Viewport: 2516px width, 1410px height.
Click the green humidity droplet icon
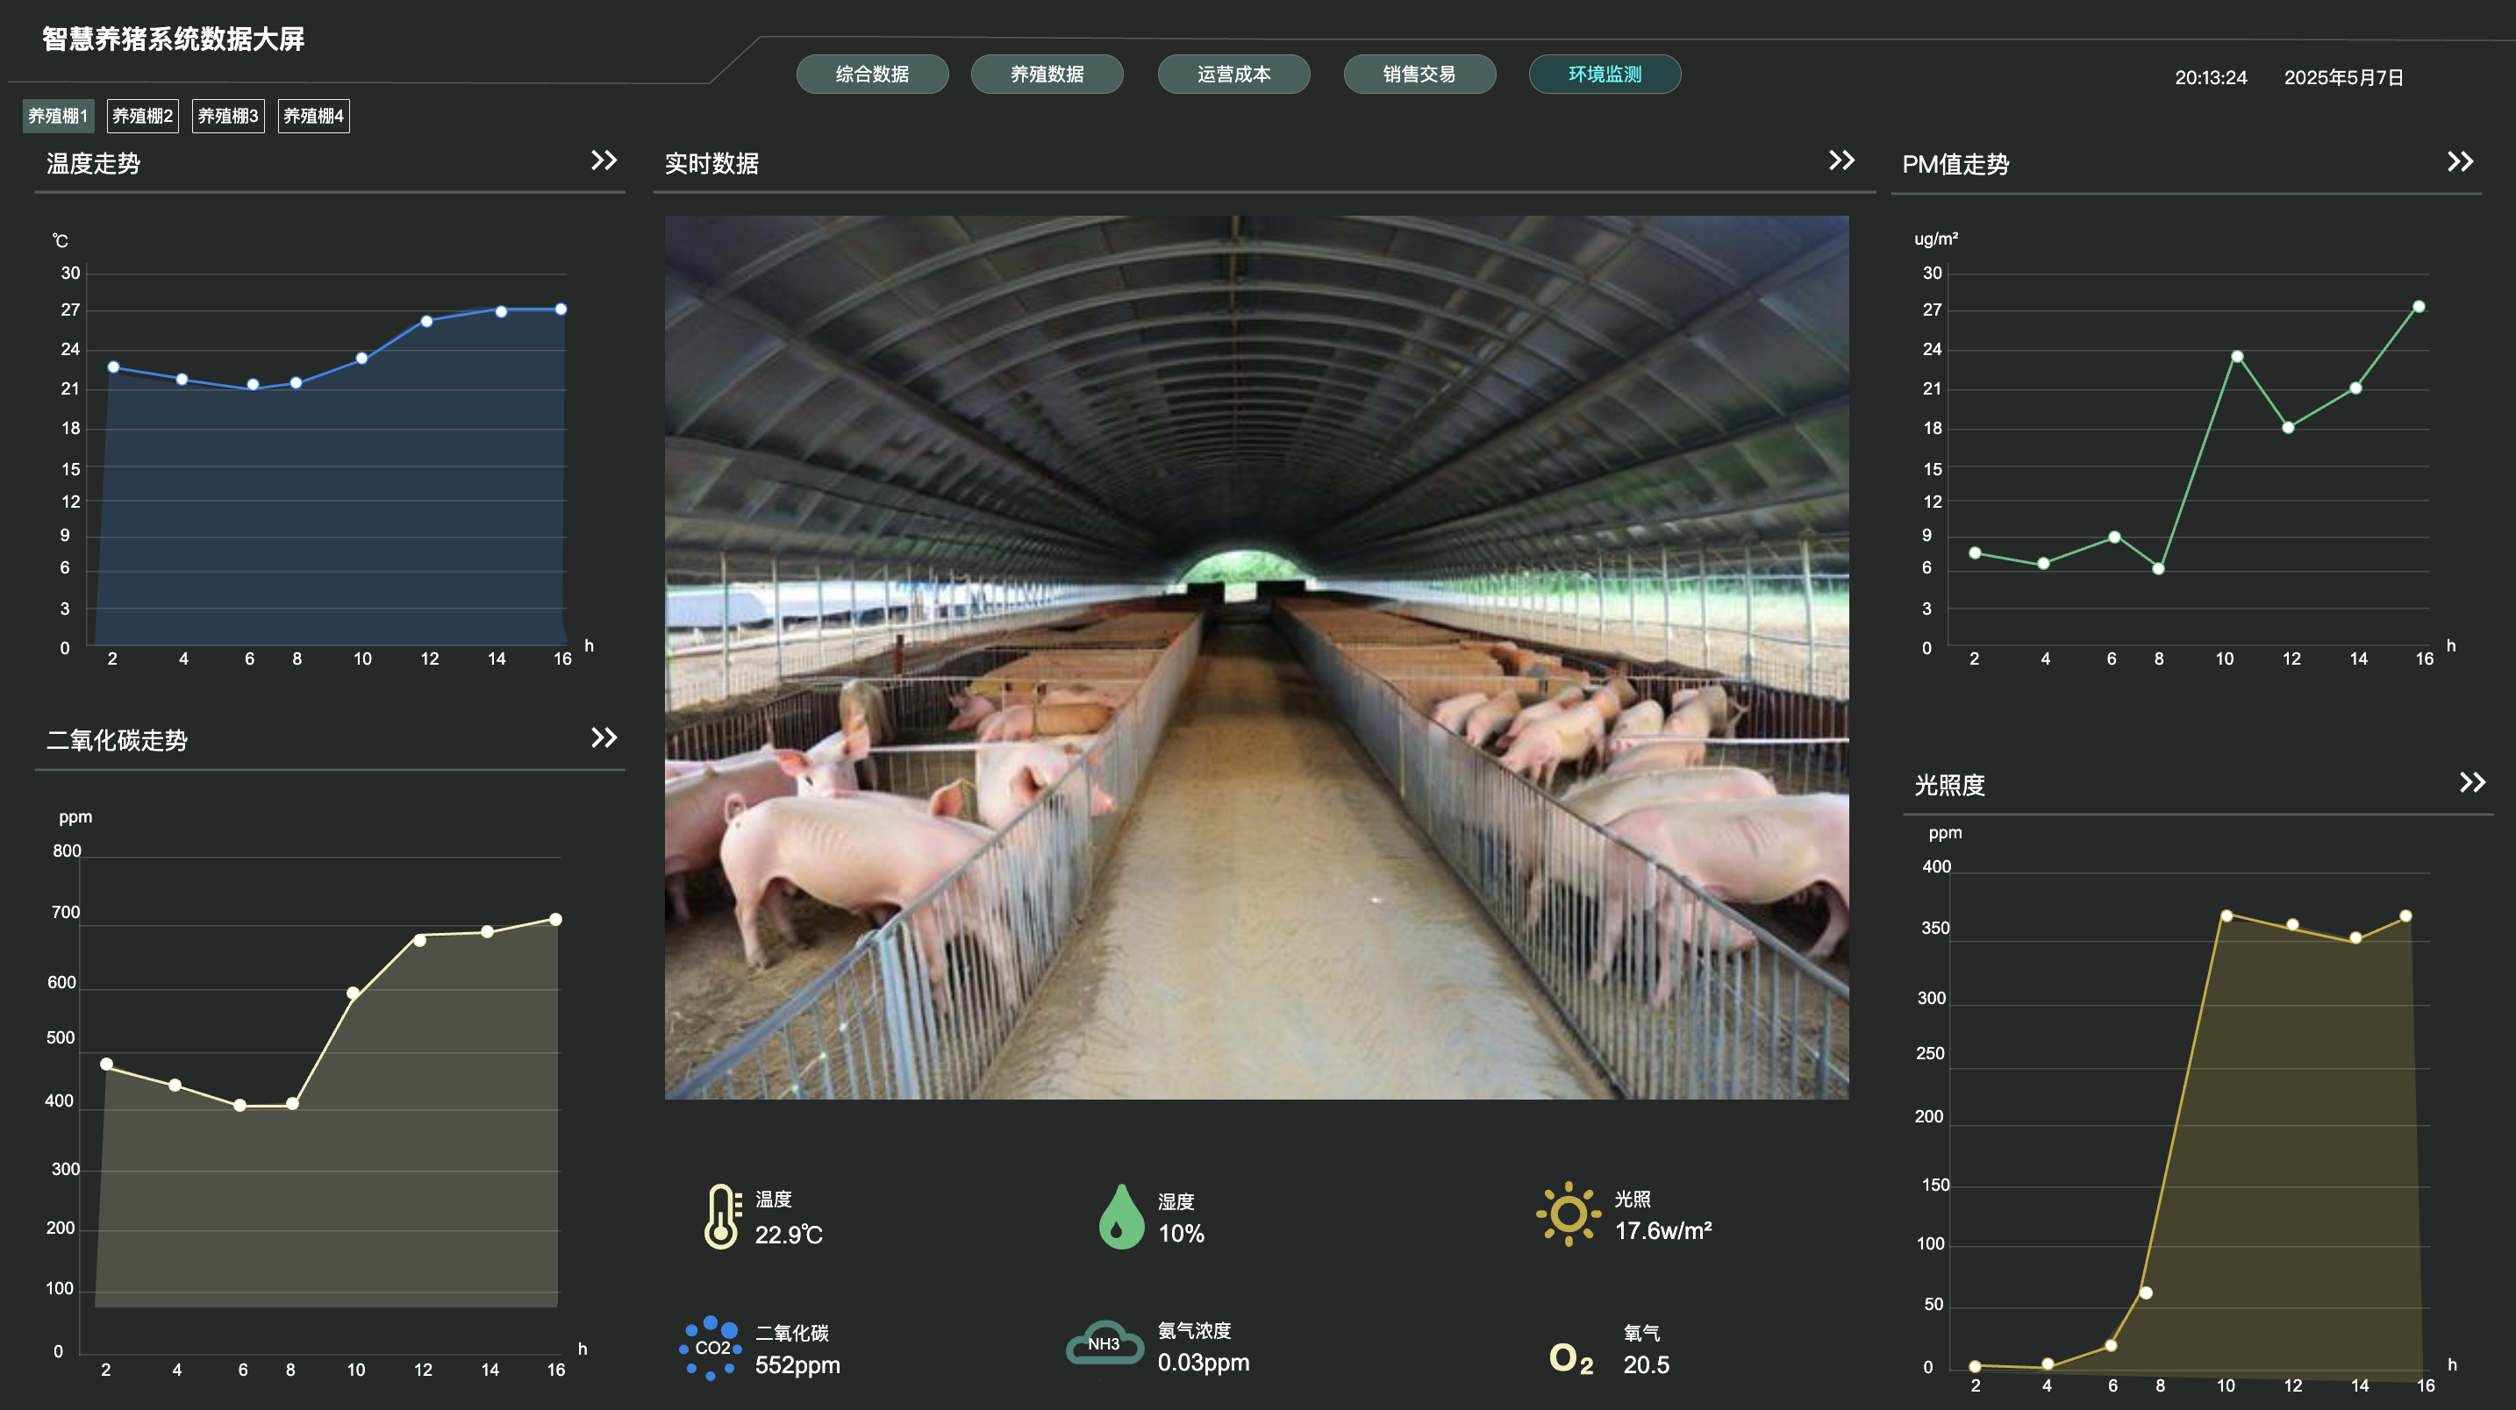point(1120,1217)
